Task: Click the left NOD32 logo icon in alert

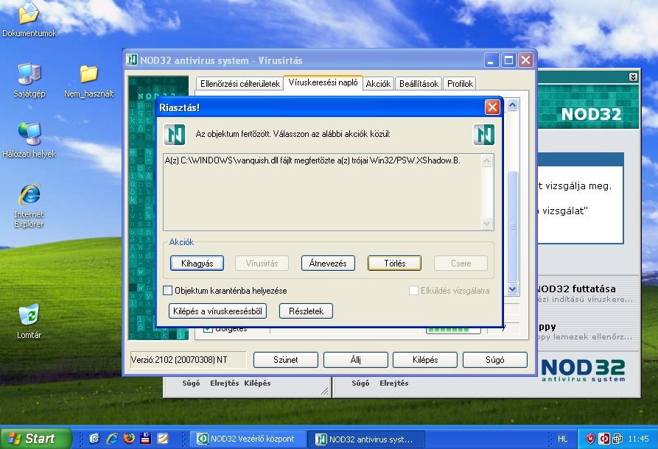Action: click(175, 135)
